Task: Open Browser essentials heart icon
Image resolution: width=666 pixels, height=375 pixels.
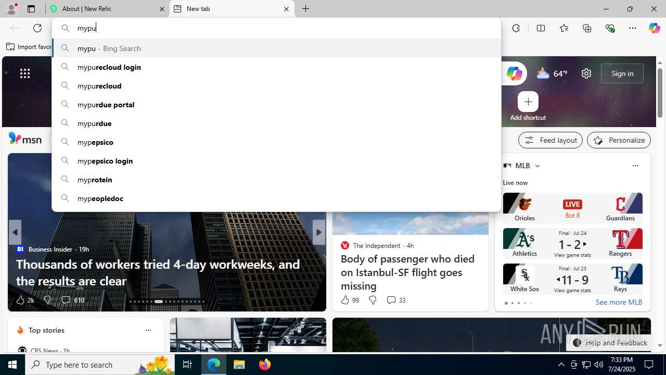Action: 610,28
